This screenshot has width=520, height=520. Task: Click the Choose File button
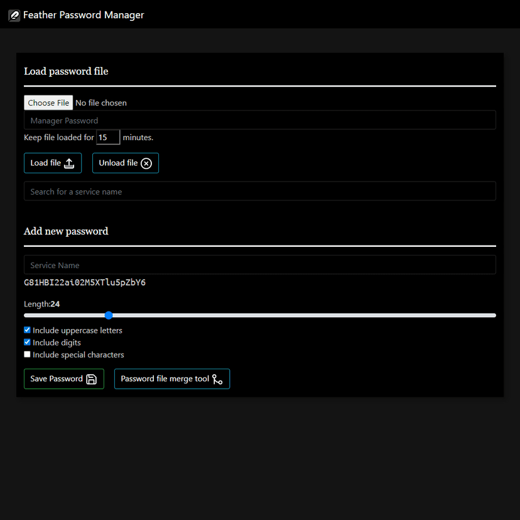[x=48, y=102]
